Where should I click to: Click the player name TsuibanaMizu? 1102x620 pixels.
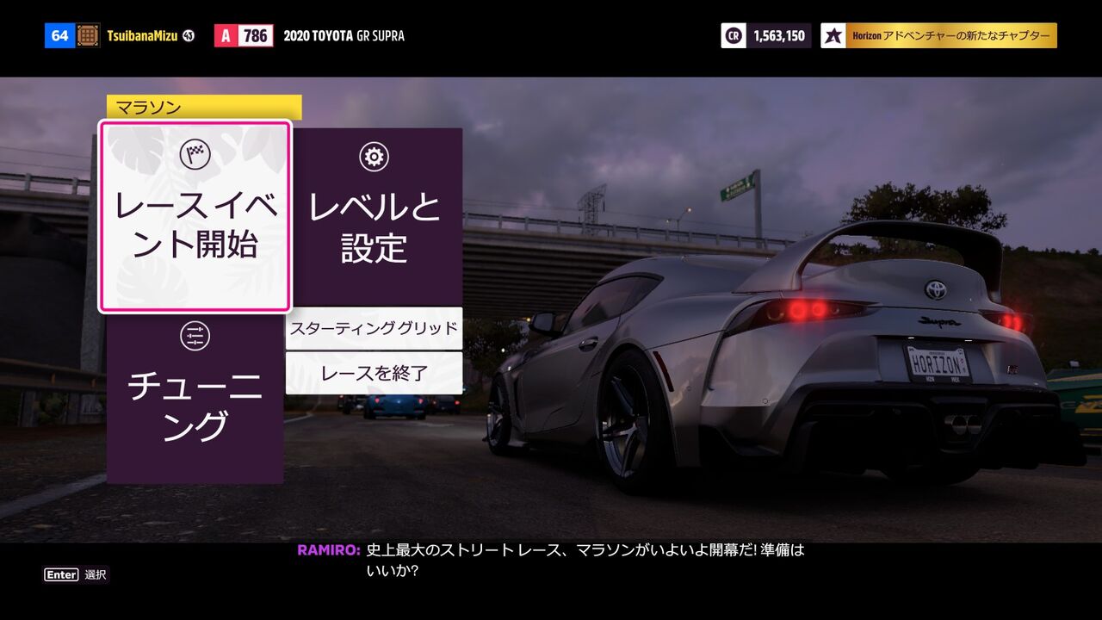tap(142, 36)
